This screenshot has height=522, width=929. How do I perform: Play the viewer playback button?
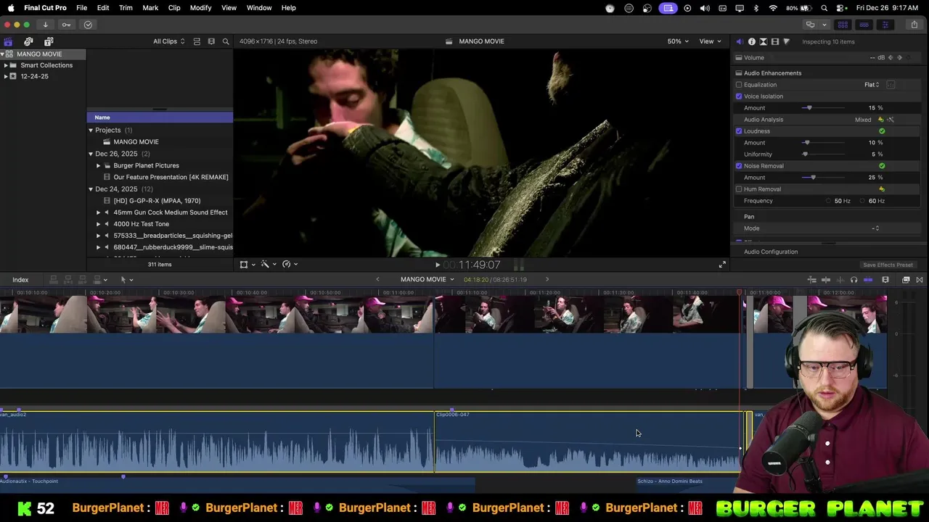[437, 265]
